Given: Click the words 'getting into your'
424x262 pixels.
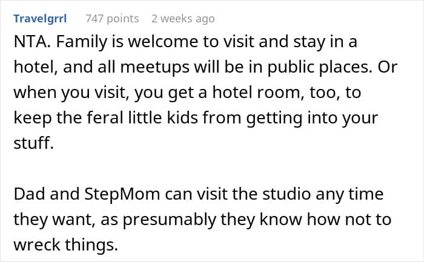Looking at the screenshot, I should coord(312,119).
